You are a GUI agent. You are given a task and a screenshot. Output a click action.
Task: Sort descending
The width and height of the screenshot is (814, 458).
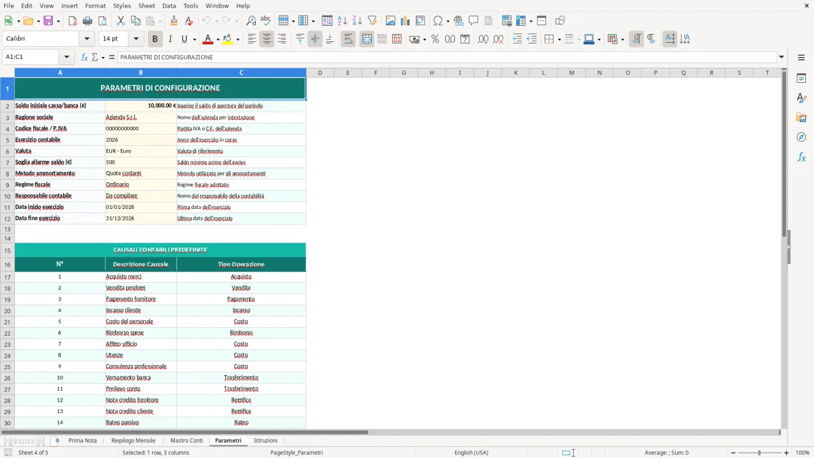357,21
